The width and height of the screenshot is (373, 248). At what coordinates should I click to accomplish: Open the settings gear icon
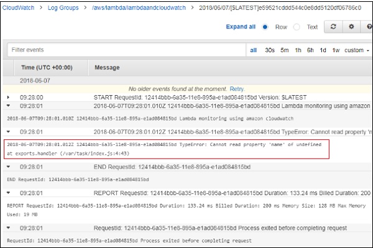click(x=351, y=27)
